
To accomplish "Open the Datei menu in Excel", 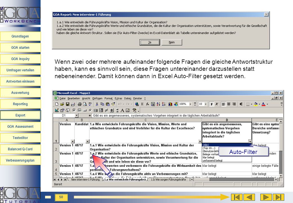I will coord(63,98).
